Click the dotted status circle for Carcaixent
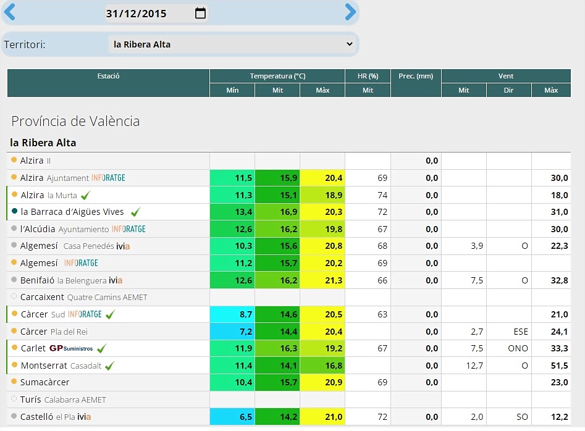585x431 pixels. tap(14, 296)
